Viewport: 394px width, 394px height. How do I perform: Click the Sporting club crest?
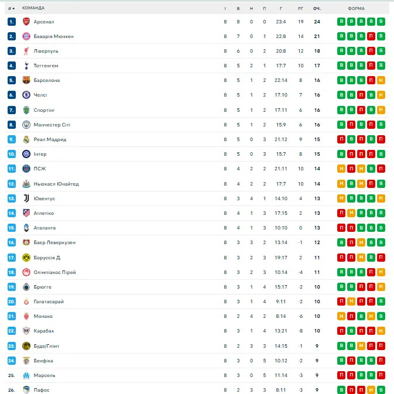[26, 110]
